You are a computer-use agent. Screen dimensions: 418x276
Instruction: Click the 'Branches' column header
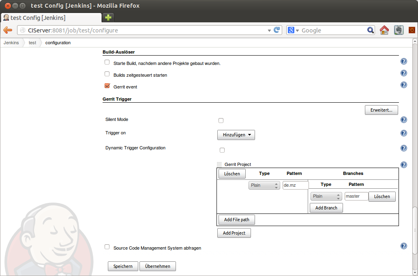click(x=353, y=173)
